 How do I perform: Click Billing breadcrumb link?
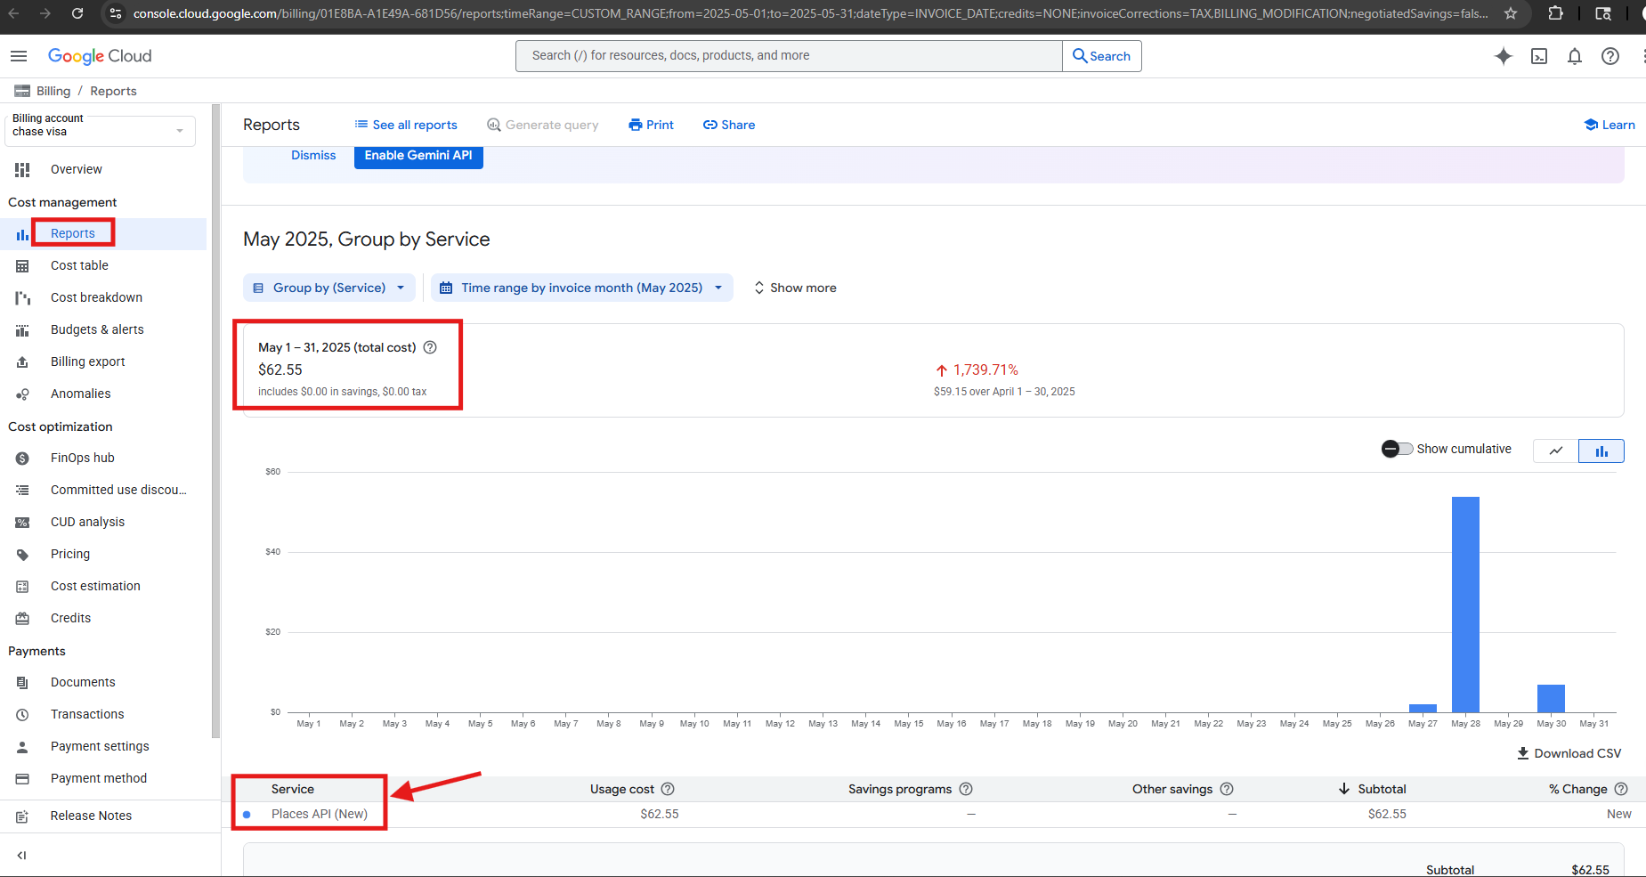(x=53, y=91)
